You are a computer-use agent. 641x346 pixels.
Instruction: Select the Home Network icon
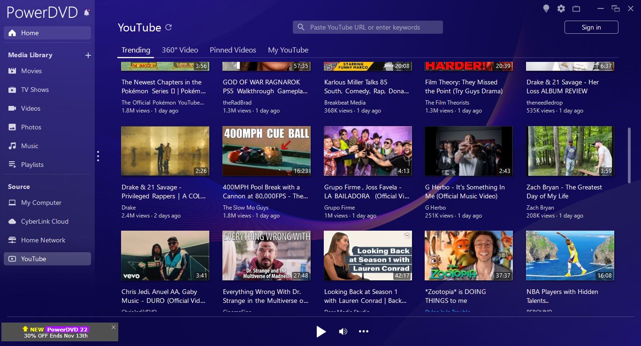coord(12,240)
